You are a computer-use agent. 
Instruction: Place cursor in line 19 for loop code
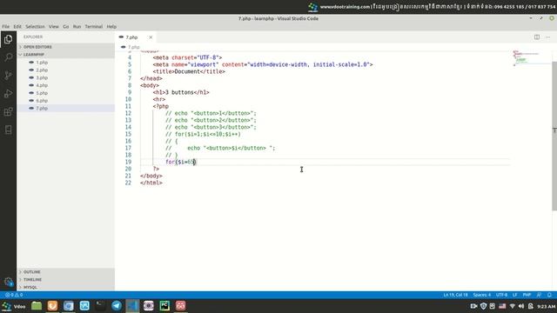[180, 162]
